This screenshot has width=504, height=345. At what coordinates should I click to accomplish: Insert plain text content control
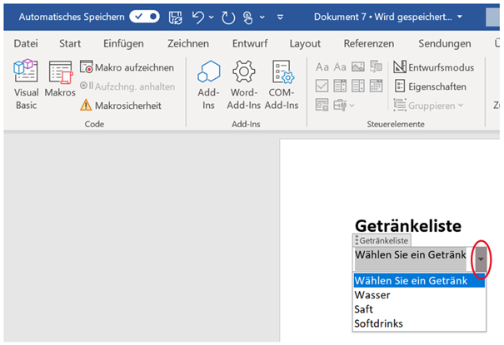(x=340, y=67)
